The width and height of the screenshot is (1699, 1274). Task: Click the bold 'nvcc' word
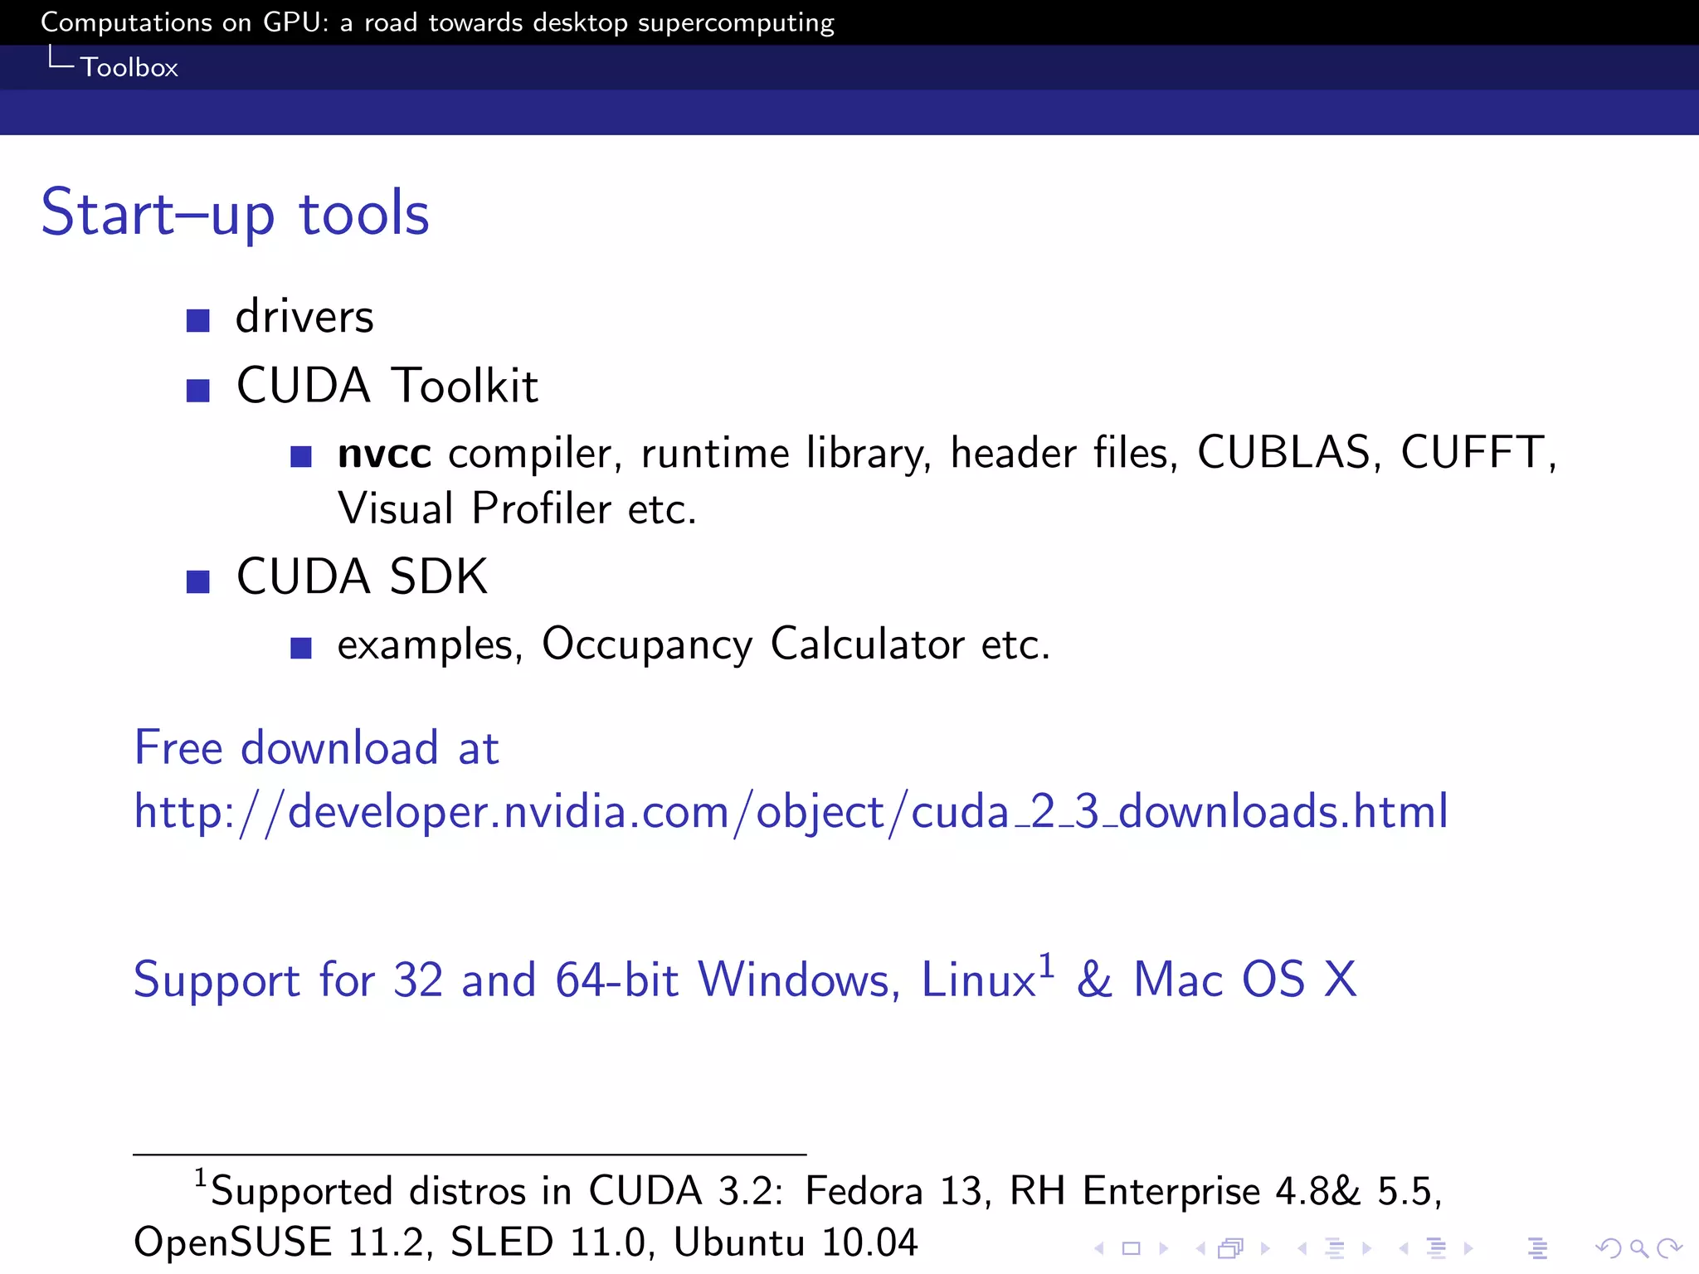385,455
